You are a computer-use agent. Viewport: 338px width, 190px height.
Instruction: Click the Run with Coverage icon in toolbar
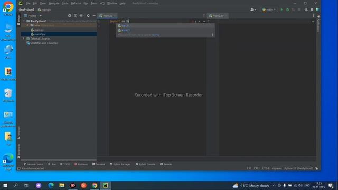coord(293,9)
